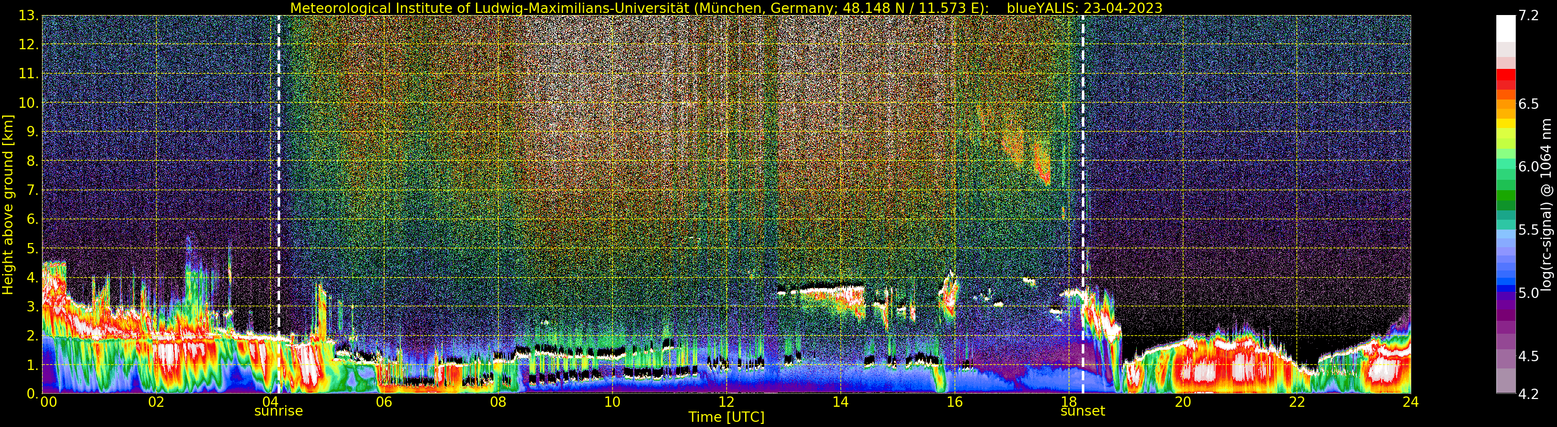Click the colorbar tick label 4.5
Viewport: 1557px width, 427px height.
[x=1529, y=357]
